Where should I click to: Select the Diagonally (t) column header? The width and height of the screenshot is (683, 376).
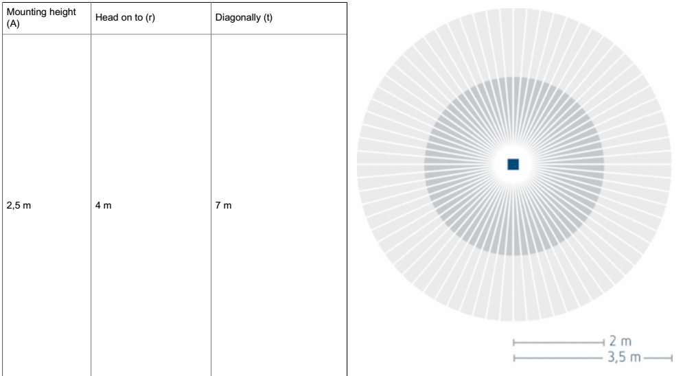coord(279,18)
